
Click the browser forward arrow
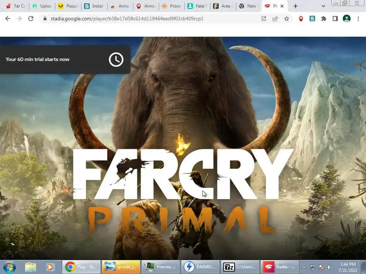pyautogui.click(x=19, y=19)
